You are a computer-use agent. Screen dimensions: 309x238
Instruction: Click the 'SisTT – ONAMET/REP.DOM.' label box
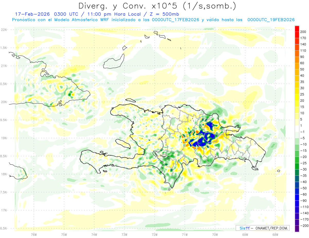coord(262,228)
